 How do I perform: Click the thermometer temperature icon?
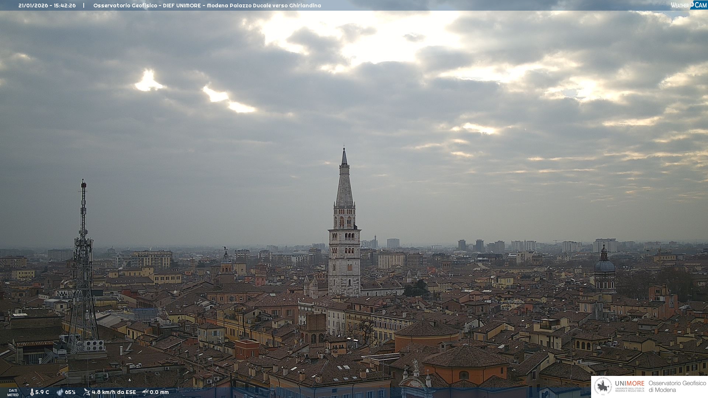[x=32, y=392]
